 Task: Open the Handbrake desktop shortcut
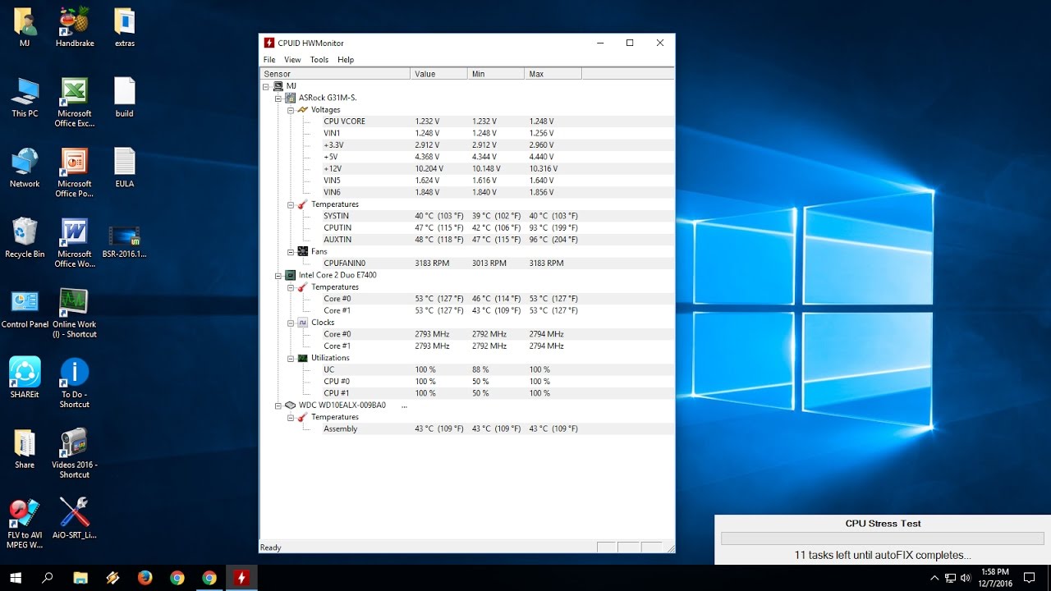coord(75,26)
